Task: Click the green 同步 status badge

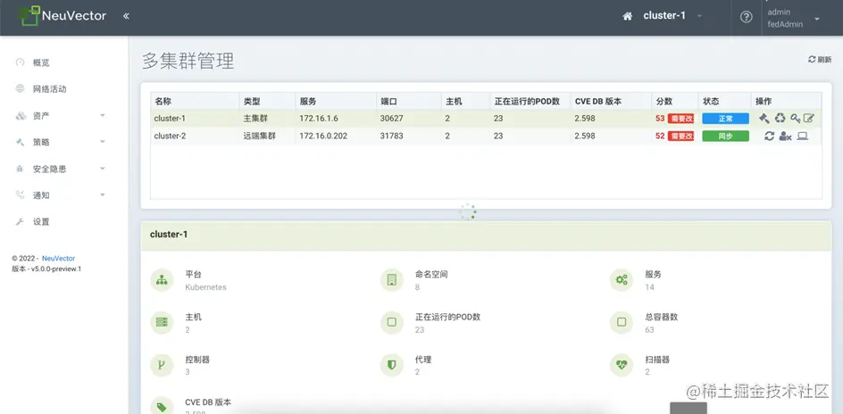Action: point(725,137)
